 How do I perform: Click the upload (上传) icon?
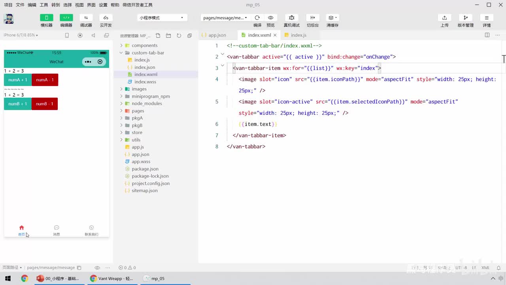[x=444, y=18]
